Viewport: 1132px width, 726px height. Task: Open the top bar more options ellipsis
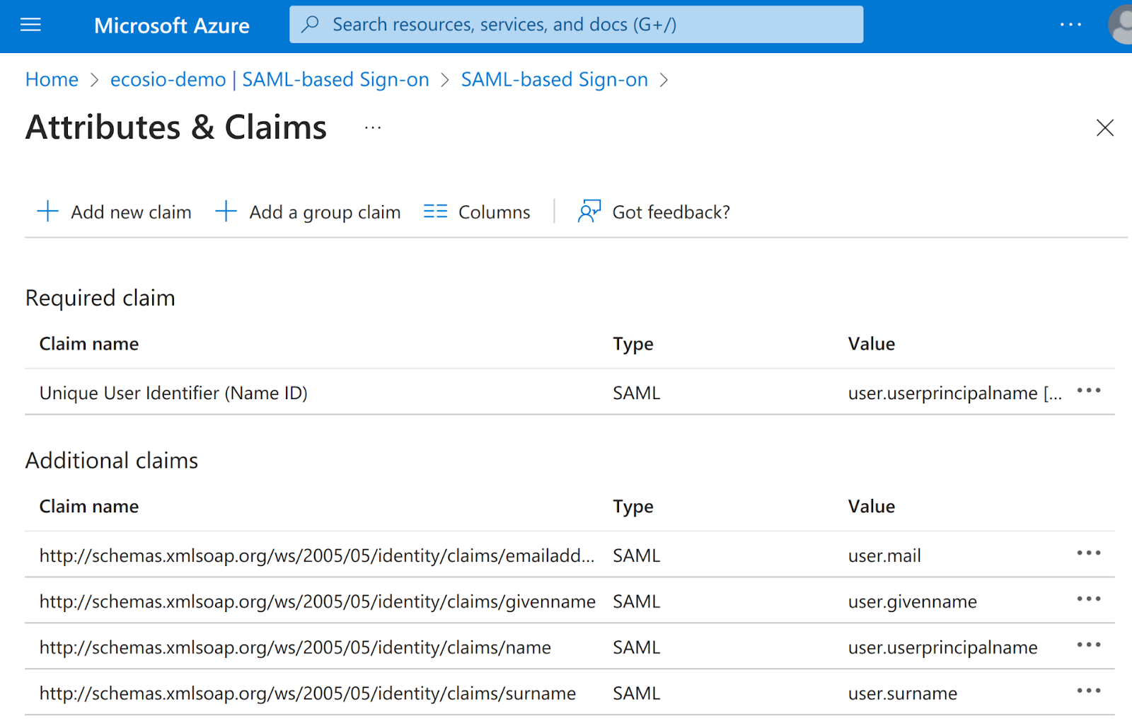point(1070,25)
